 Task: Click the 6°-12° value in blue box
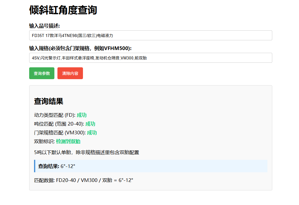pos(68,166)
